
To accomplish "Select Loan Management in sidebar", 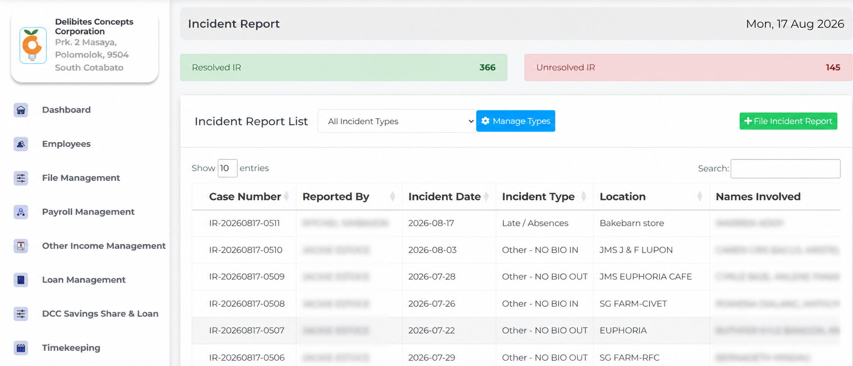I will coord(84,280).
